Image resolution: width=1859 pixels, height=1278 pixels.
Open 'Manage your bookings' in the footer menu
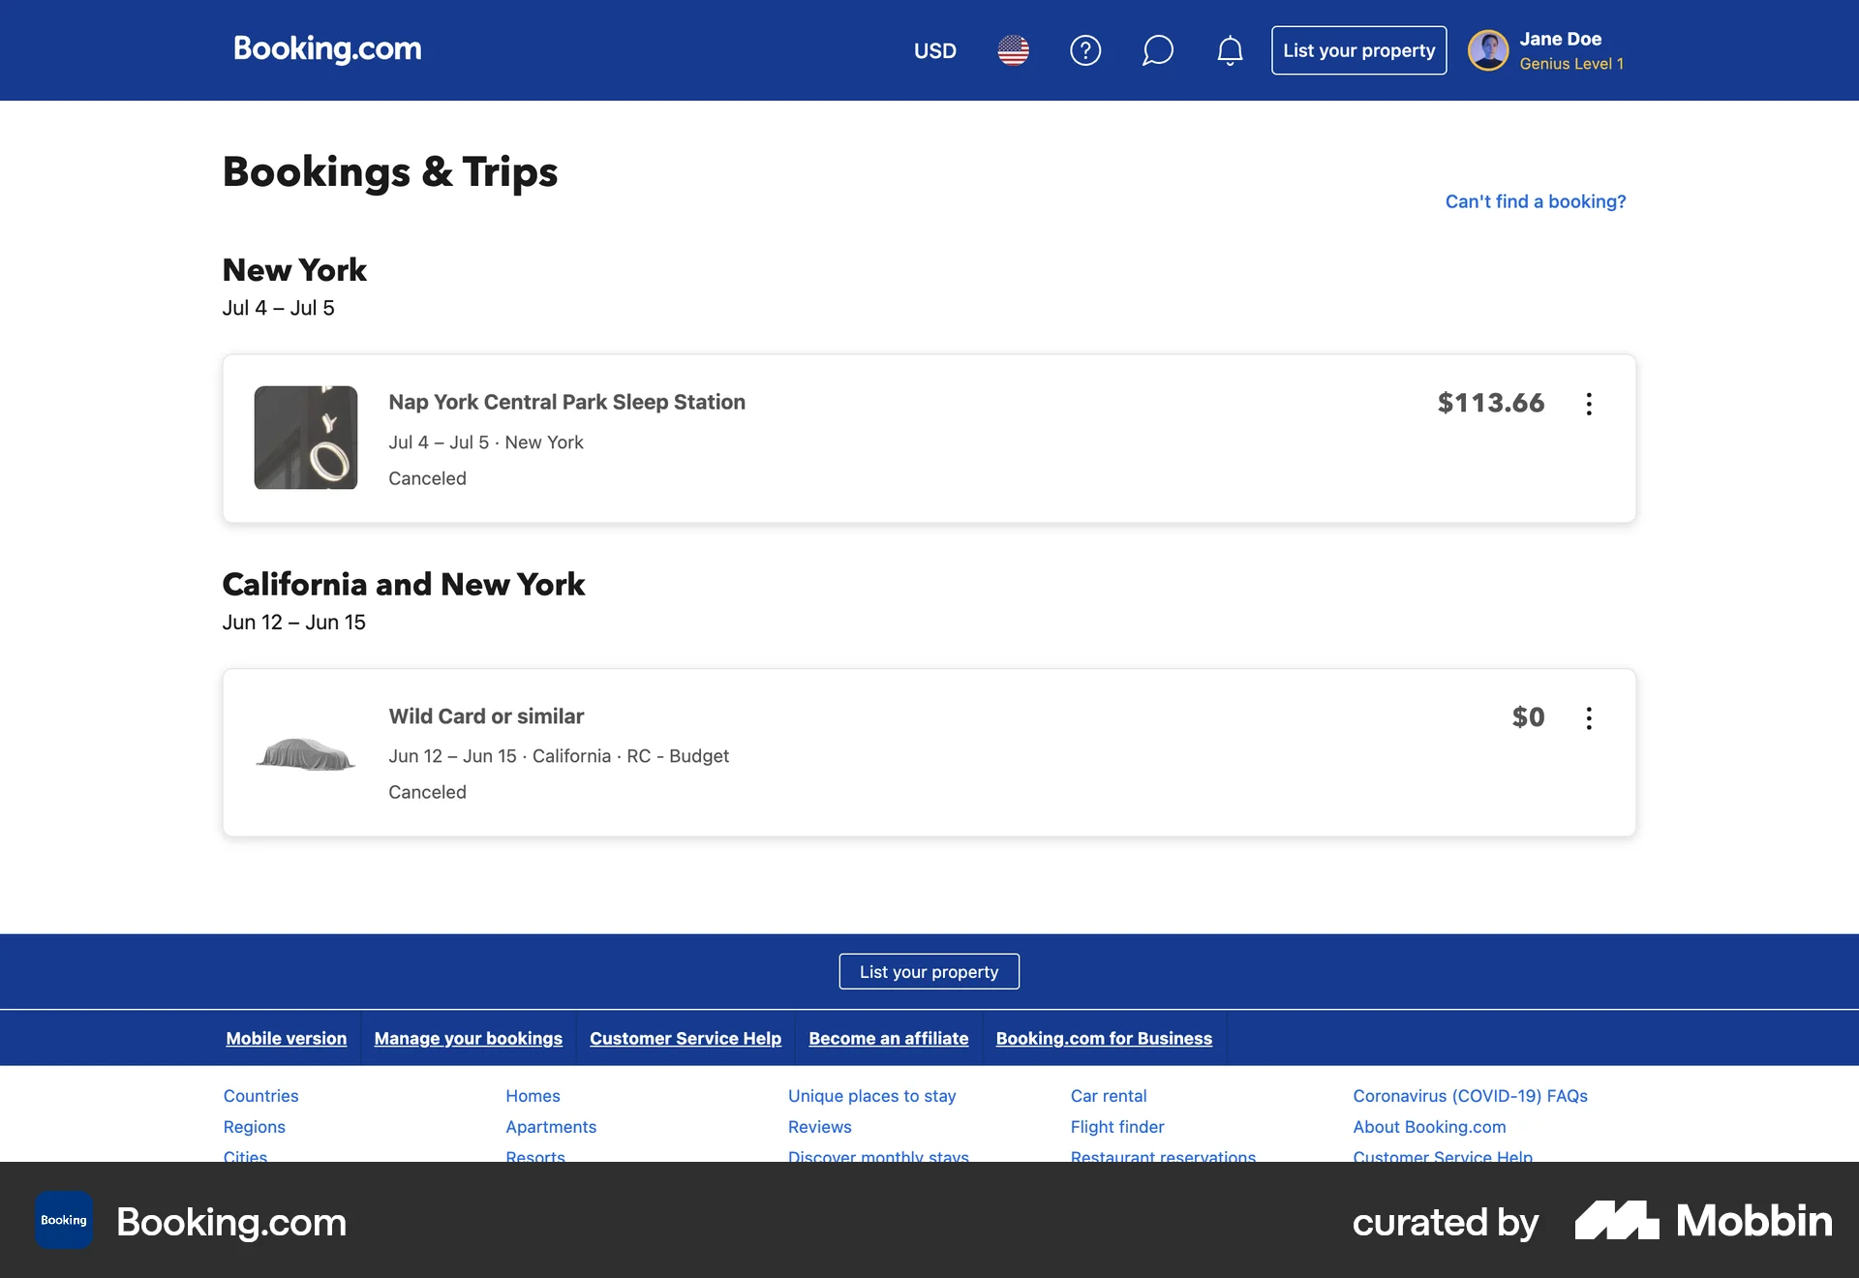(x=469, y=1038)
